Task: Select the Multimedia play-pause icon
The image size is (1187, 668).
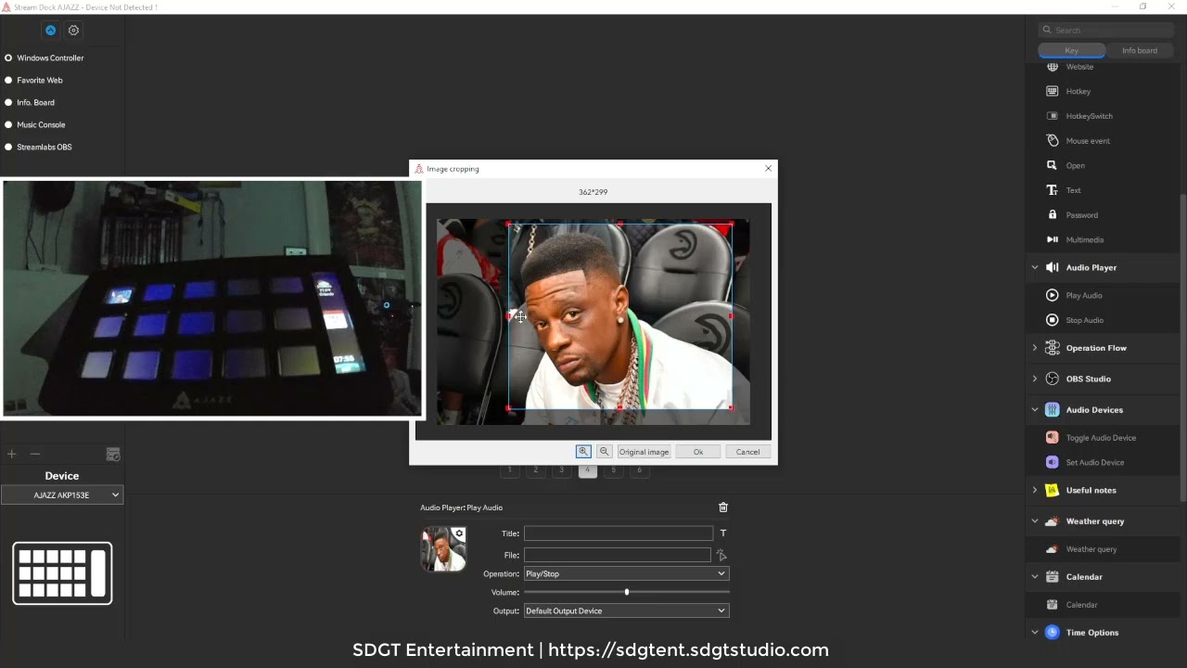Action: pos(1052,239)
